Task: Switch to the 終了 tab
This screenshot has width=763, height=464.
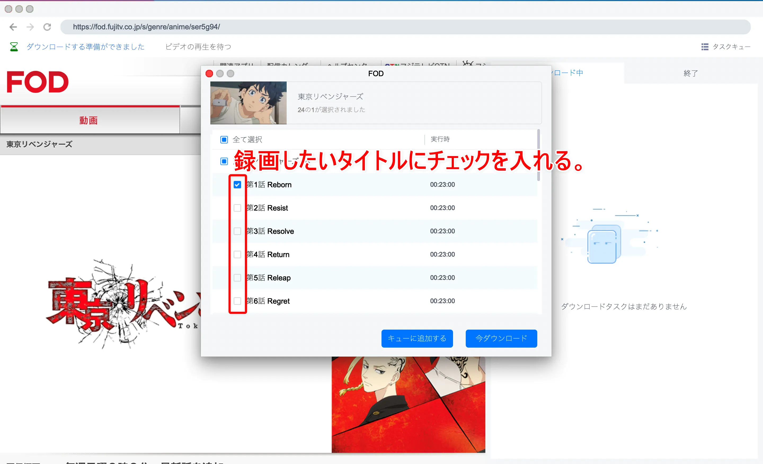Action: point(690,73)
